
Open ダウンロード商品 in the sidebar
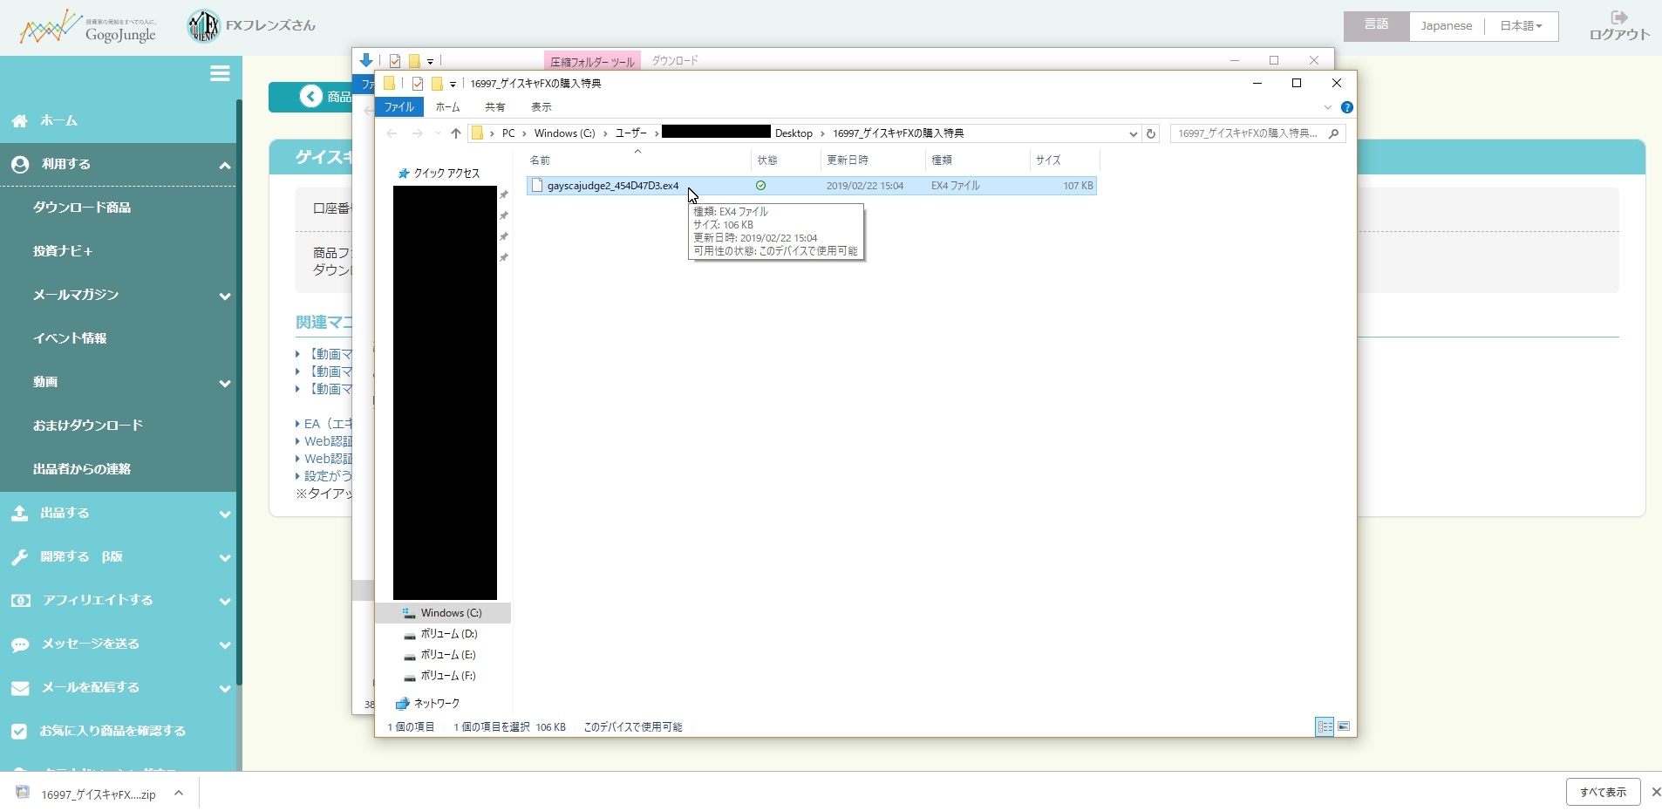[x=82, y=208]
